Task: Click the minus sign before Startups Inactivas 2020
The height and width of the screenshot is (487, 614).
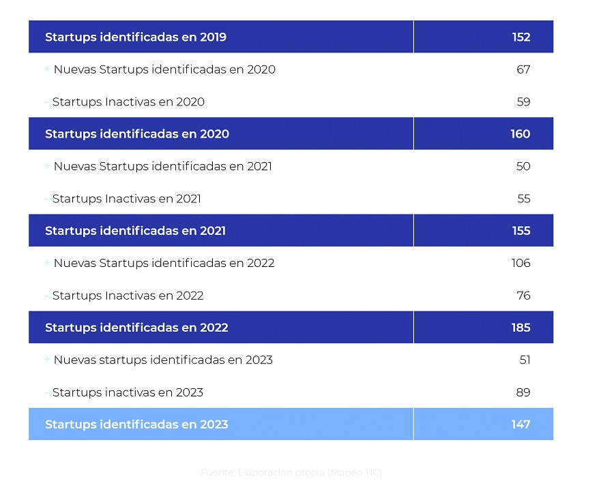Action: coord(46,102)
